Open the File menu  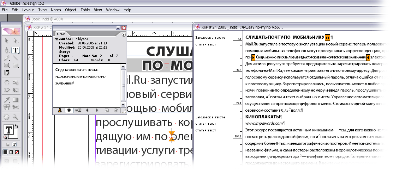(5, 10)
